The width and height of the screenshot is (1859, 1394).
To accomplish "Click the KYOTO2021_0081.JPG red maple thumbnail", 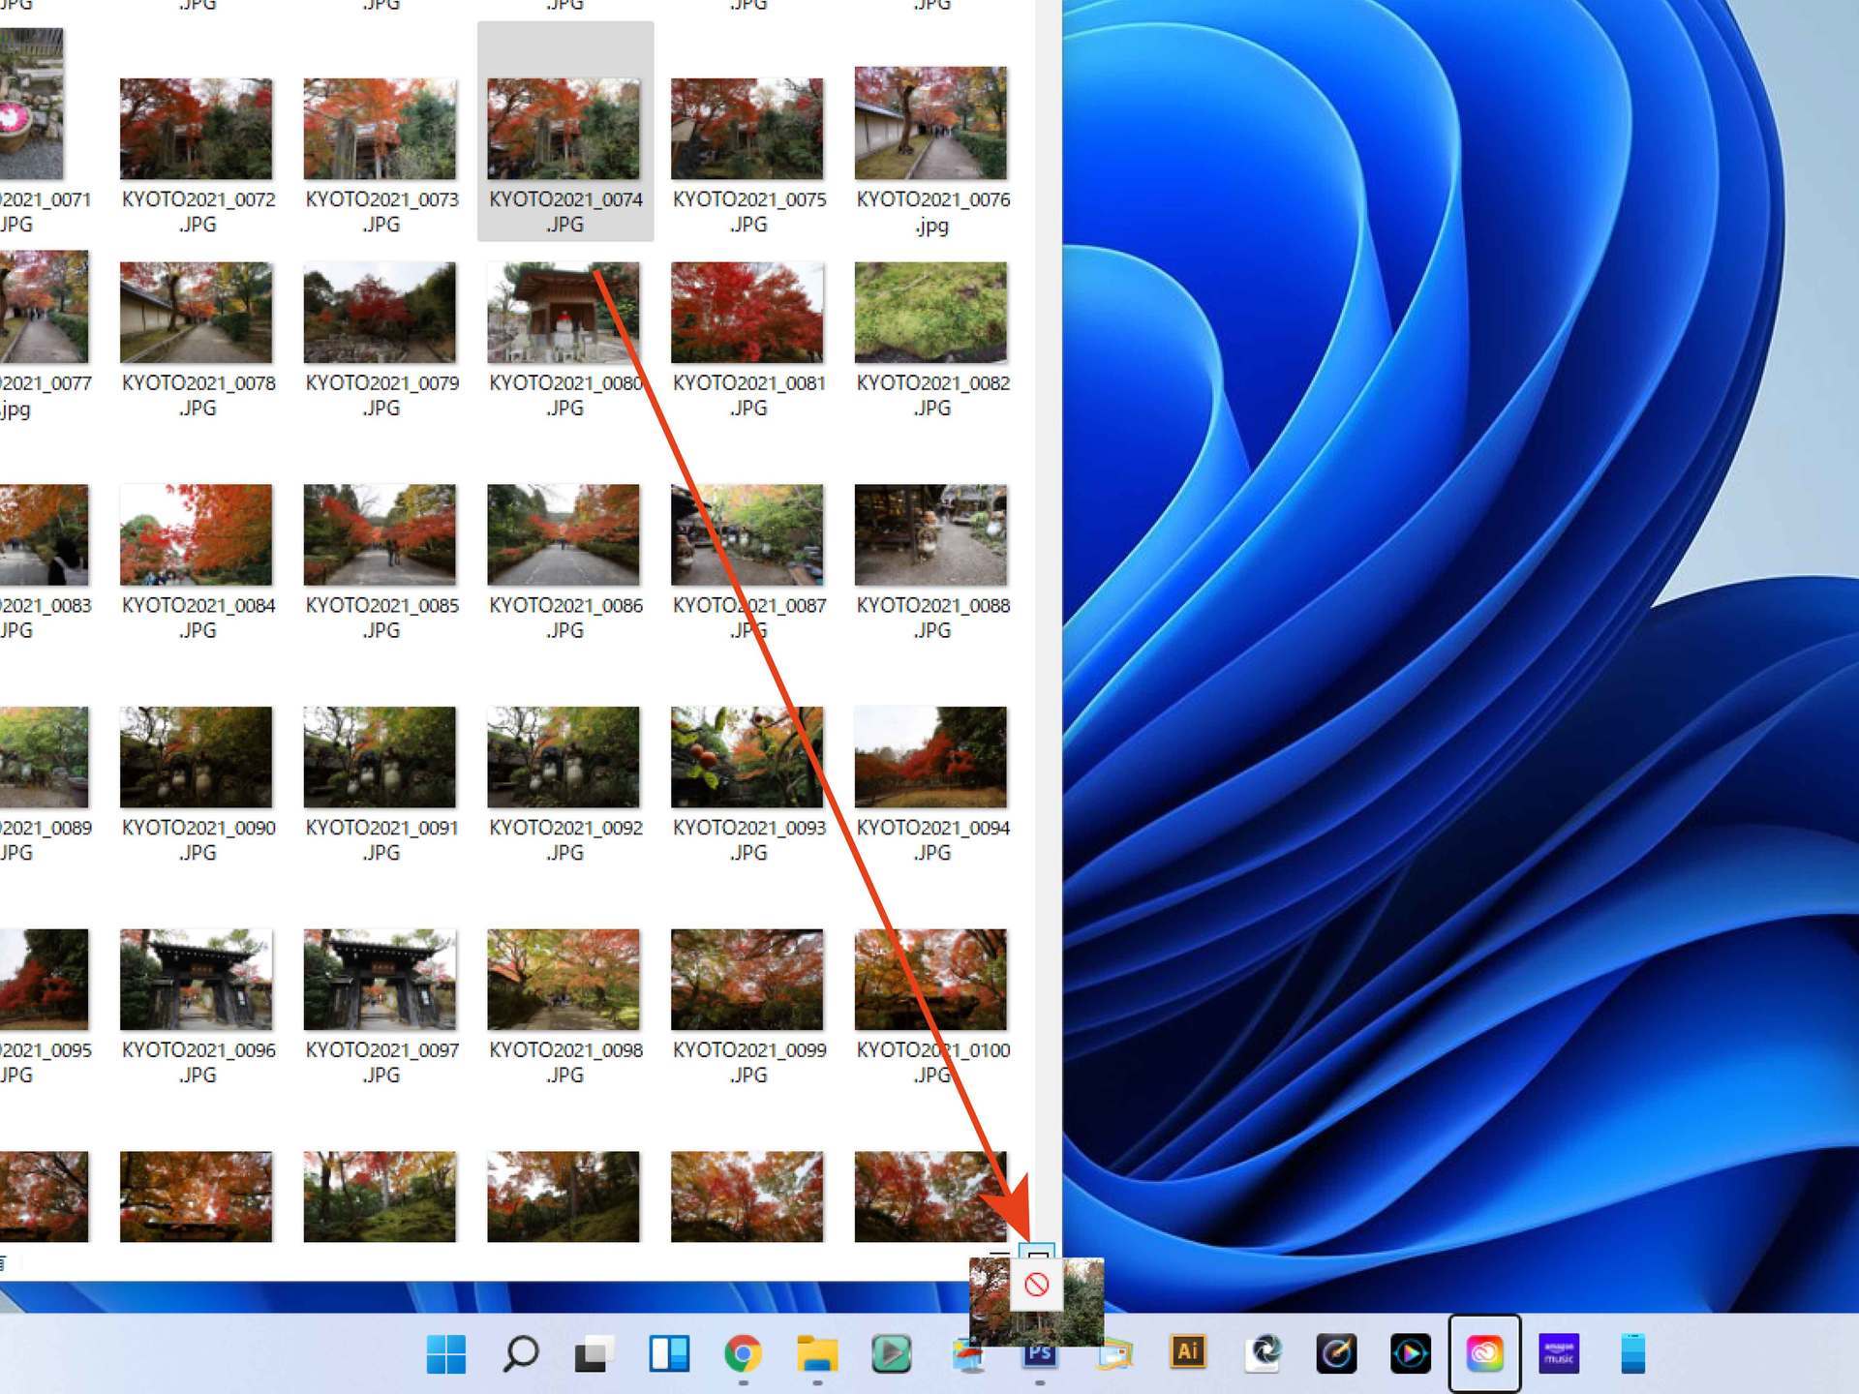I will point(747,312).
